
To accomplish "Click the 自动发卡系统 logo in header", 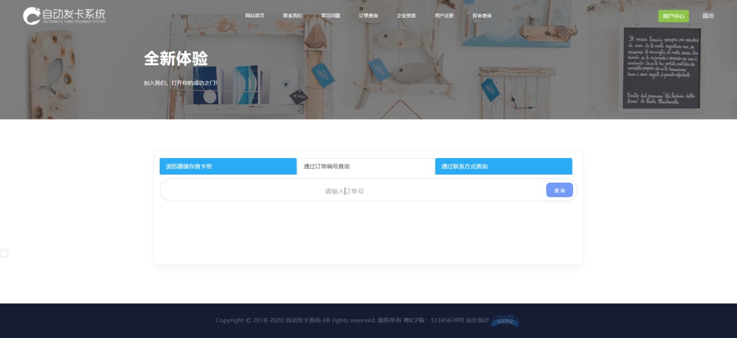I will [64, 16].
